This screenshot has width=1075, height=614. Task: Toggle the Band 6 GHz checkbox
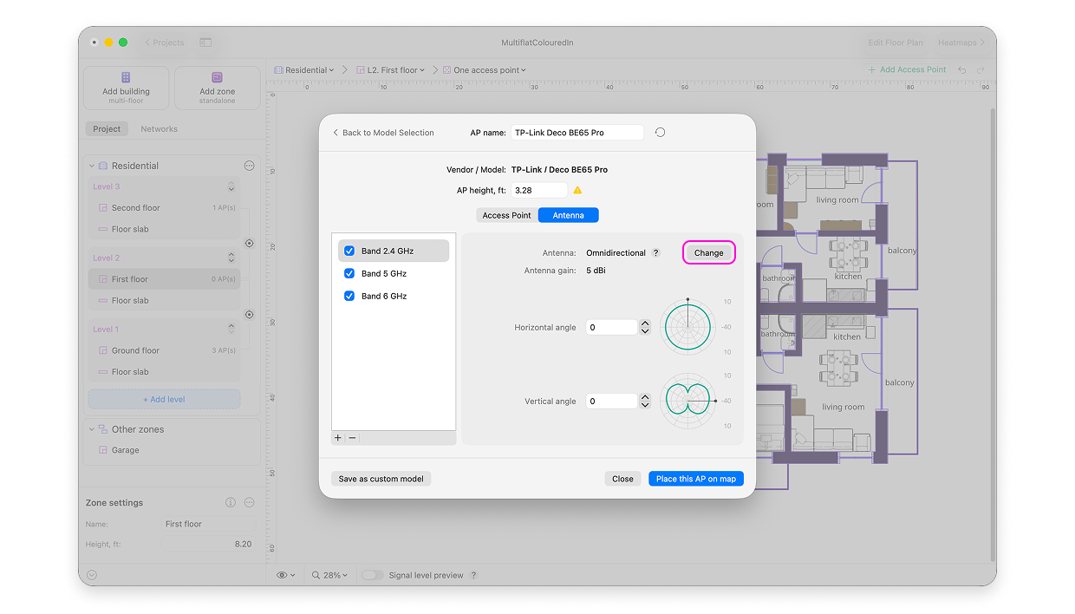tap(349, 296)
